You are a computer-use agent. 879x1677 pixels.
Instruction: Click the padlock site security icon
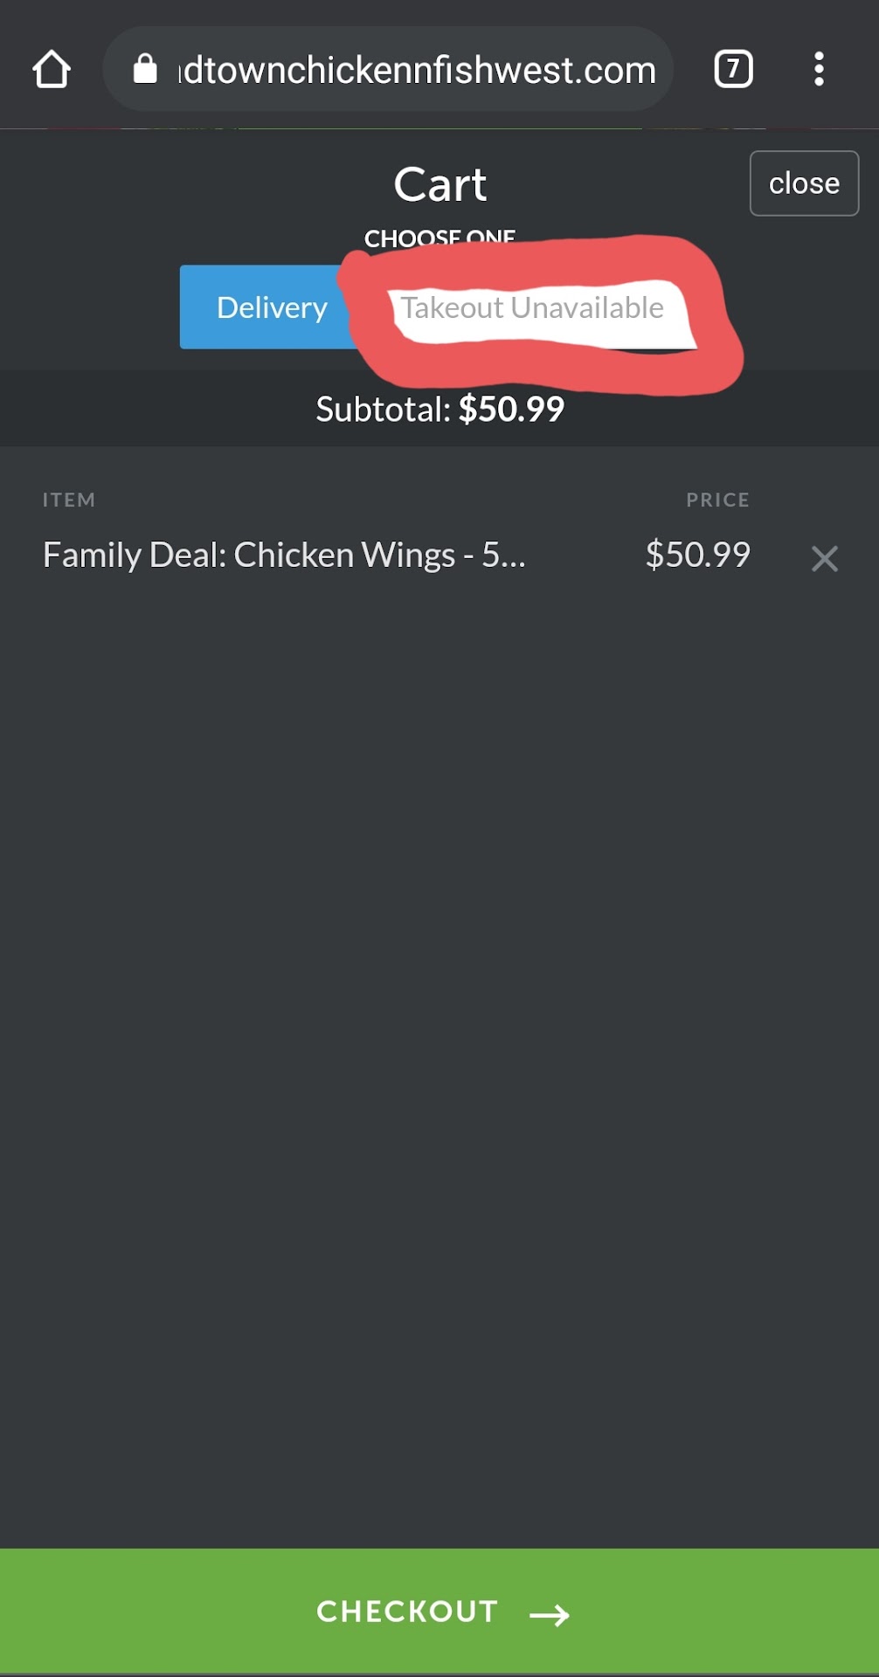(x=145, y=69)
